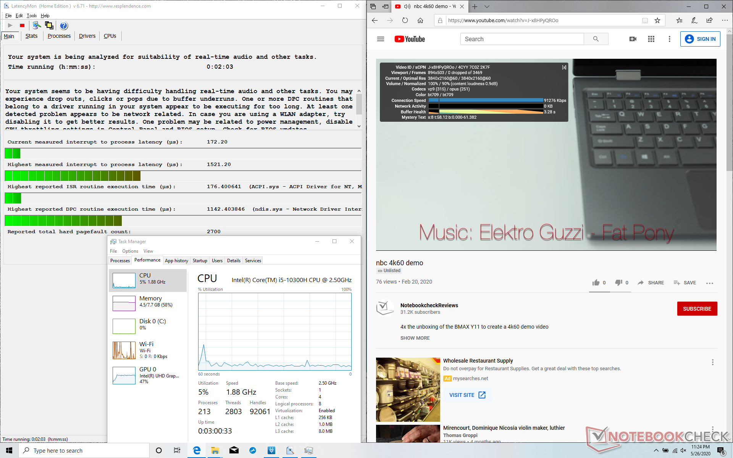Click the red SUBSCRIBE button
Viewport: 733px width, 458px height.
pyautogui.click(x=697, y=309)
